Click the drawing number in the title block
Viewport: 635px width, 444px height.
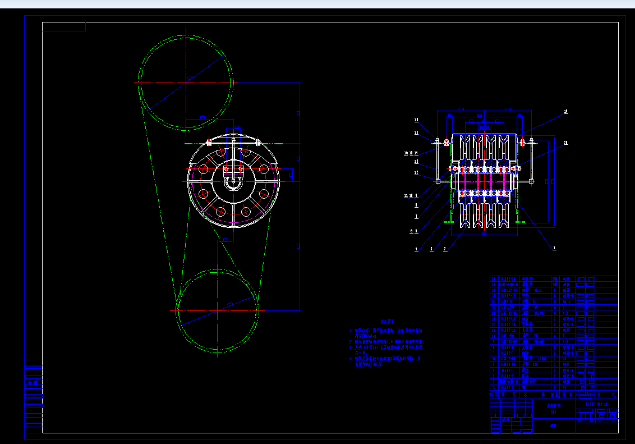coord(597,404)
